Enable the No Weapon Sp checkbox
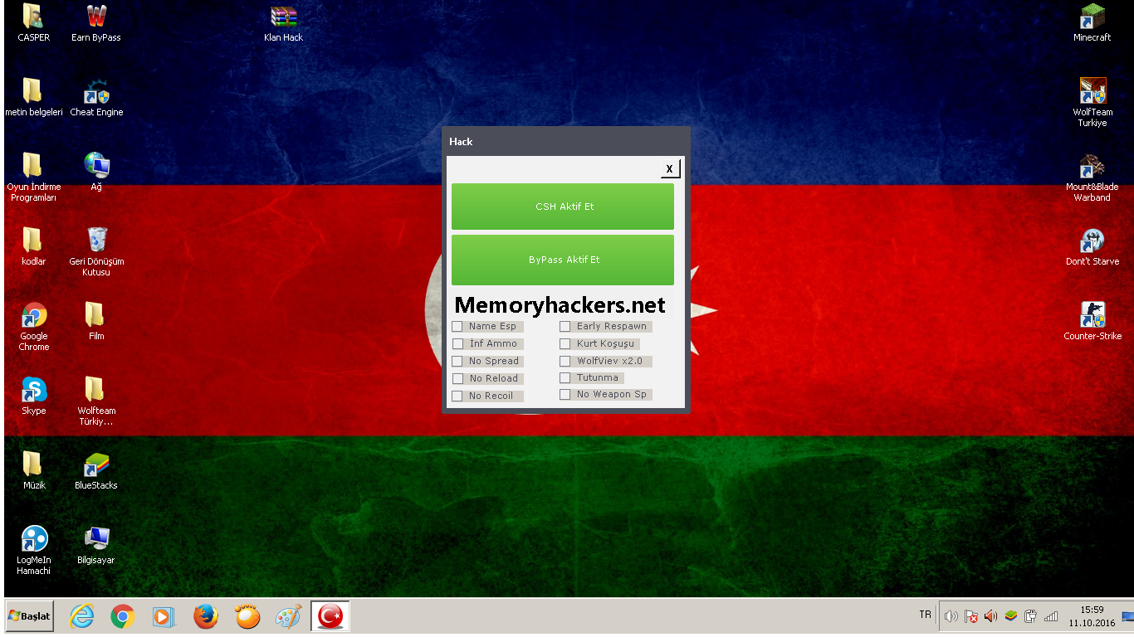Image resolution: width=1134 pixels, height=637 pixels. point(565,394)
